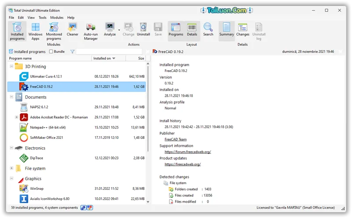Click the left status bar icon
Viewport: 352px width, 218px height.
tap(83, 208)
